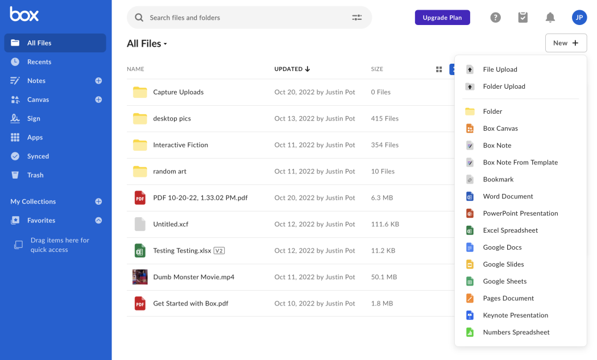Viewport: 597px width, 360px height.
Task: Add a new canvas with plus icon
Action: point(98,100)
